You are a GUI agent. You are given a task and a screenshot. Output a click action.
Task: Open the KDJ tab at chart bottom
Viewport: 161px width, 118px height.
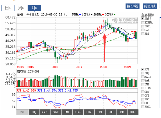(x=34, y=112)
